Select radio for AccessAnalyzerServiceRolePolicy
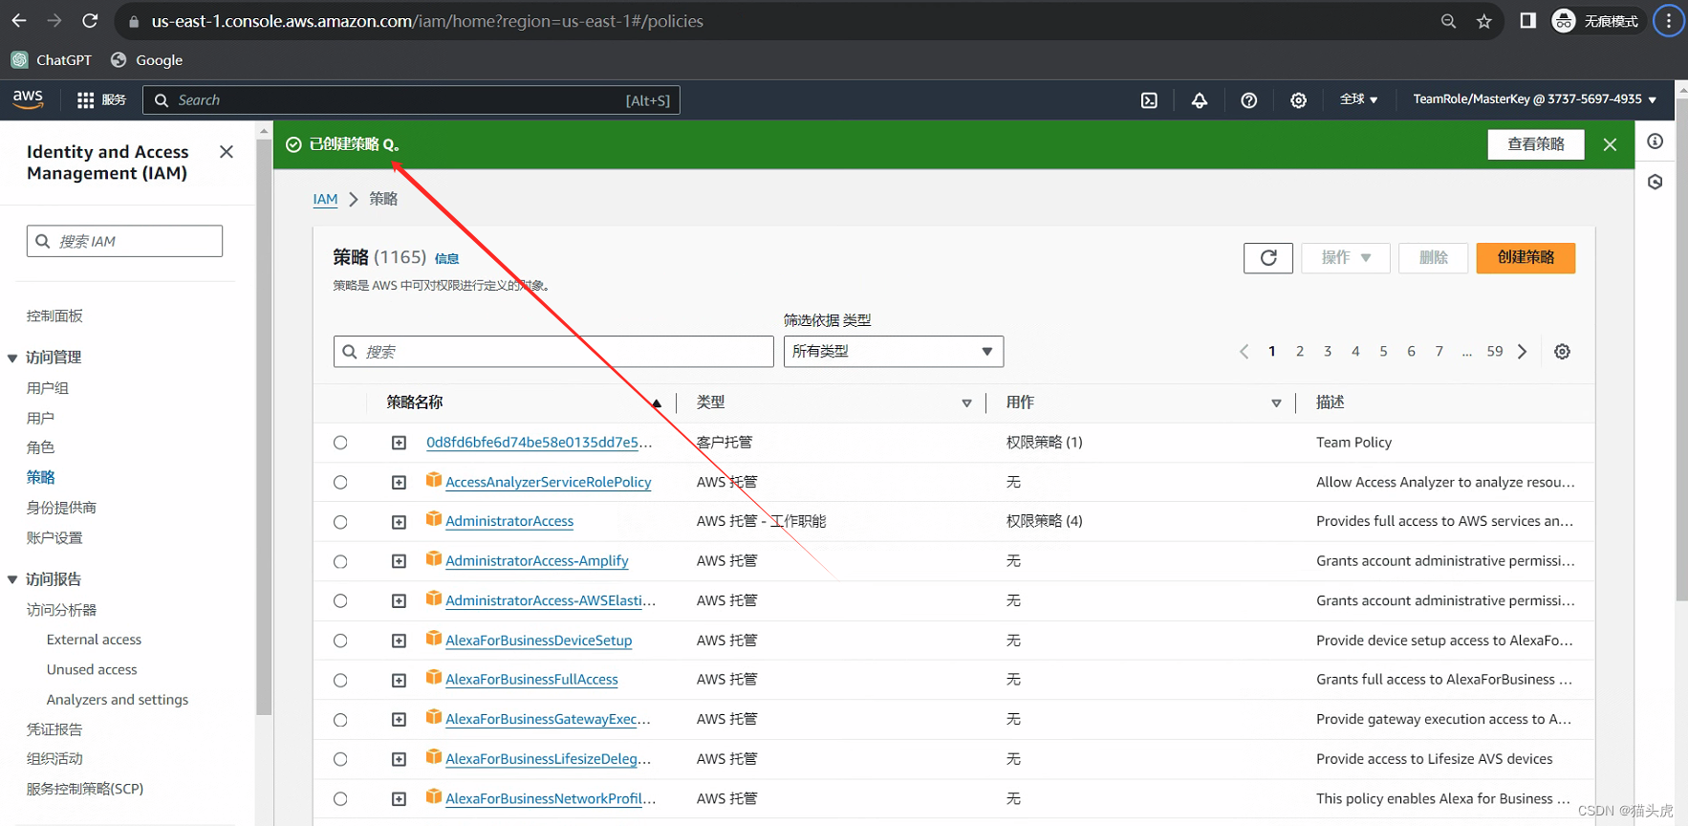 (x=340, y=483)
